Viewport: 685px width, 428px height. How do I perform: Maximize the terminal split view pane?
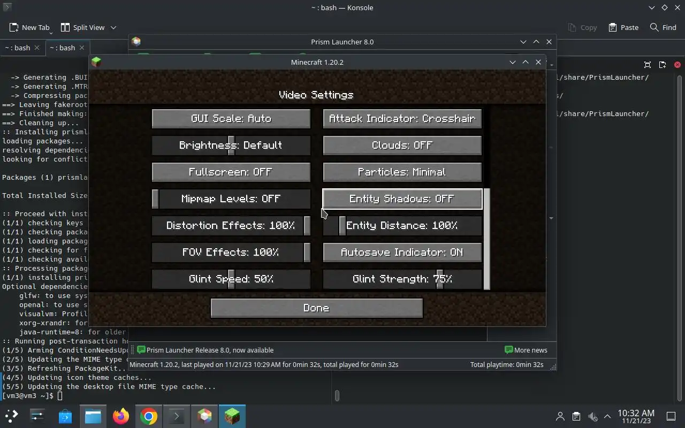pos(648,65)
